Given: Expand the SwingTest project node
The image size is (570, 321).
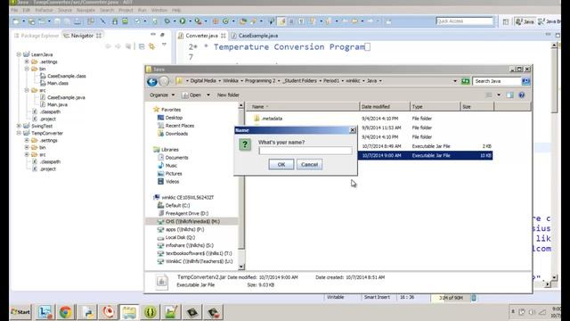Looking at the screenshot, I should [19, 126].
